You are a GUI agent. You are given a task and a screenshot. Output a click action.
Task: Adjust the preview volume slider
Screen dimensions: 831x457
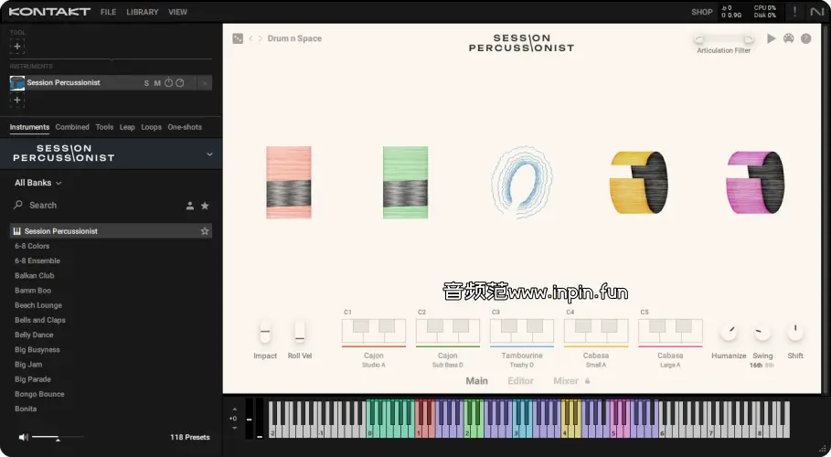pyautogui.click(x=58, y=438)
